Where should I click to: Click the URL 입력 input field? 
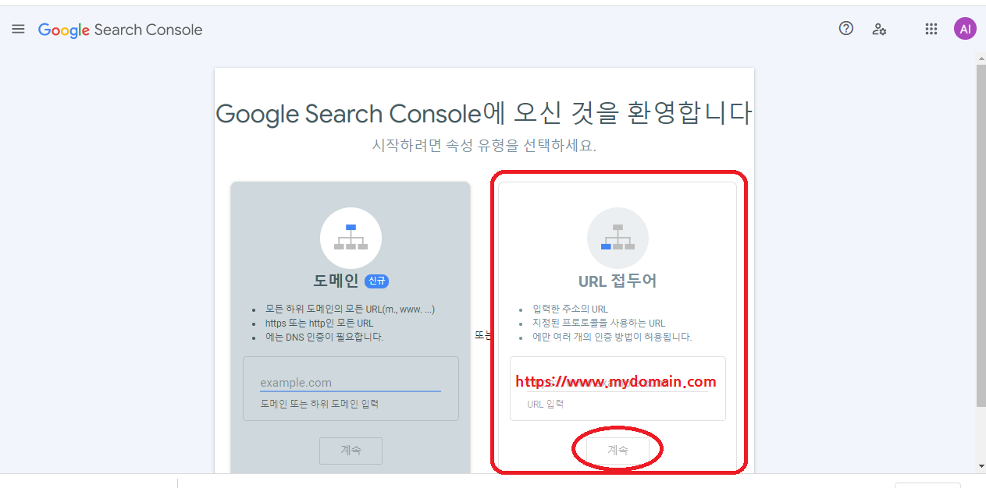point(618,383)
